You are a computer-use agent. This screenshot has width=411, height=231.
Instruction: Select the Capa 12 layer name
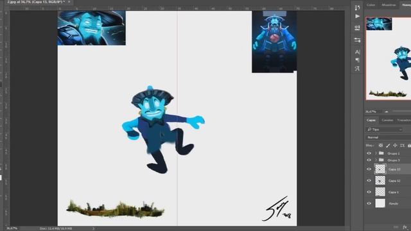pos(394,181)
